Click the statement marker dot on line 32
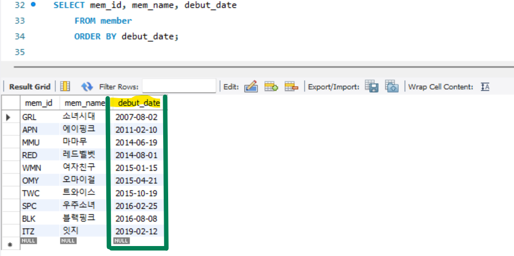This screenshot has width=514, height=256. 33,5
